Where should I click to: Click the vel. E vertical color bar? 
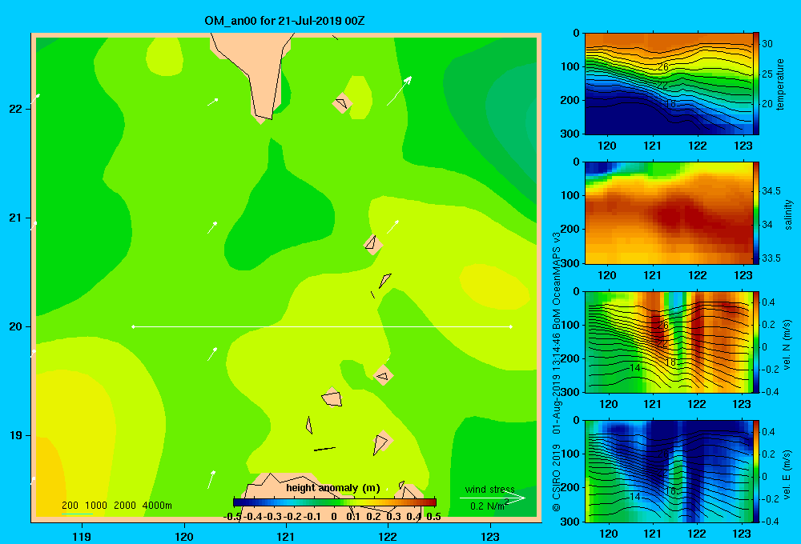756,470
